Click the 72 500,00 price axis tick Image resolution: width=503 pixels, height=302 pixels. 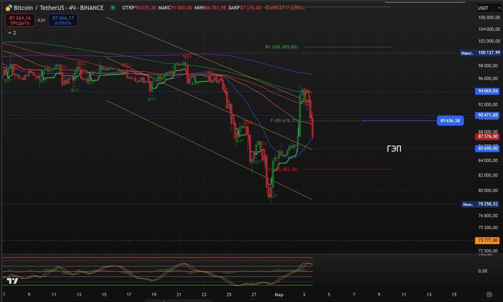[x=488, y=250]
